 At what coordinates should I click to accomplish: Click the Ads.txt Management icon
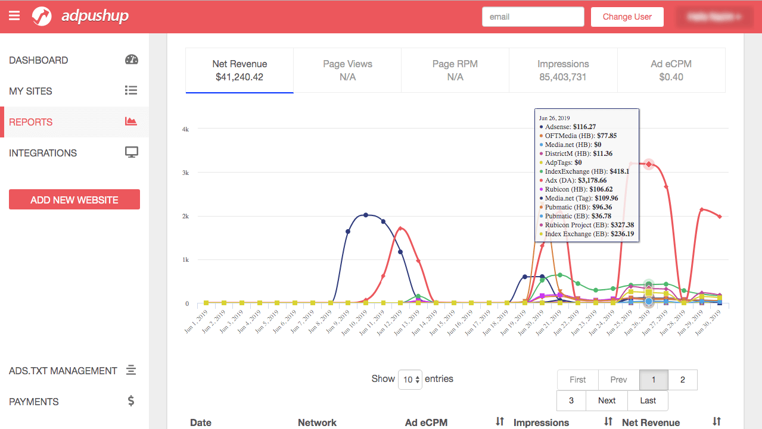click(131, 370)
